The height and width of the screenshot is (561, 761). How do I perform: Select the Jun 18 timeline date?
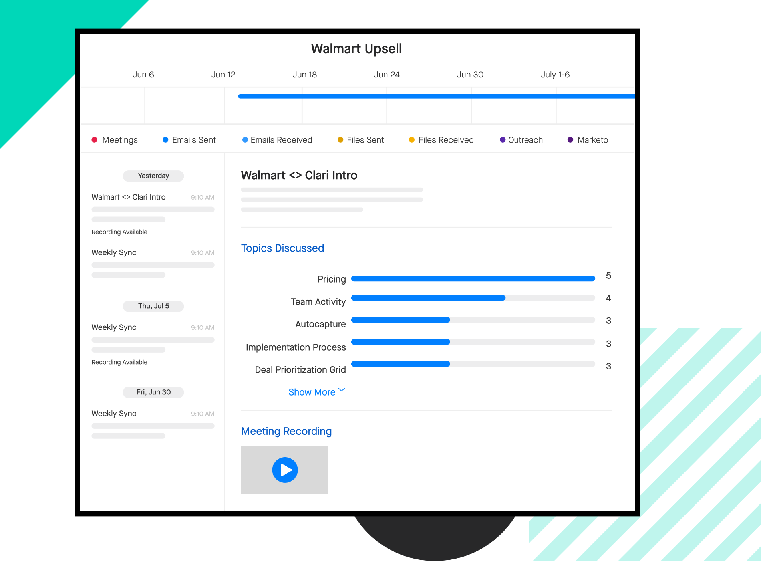click(305, 75)
